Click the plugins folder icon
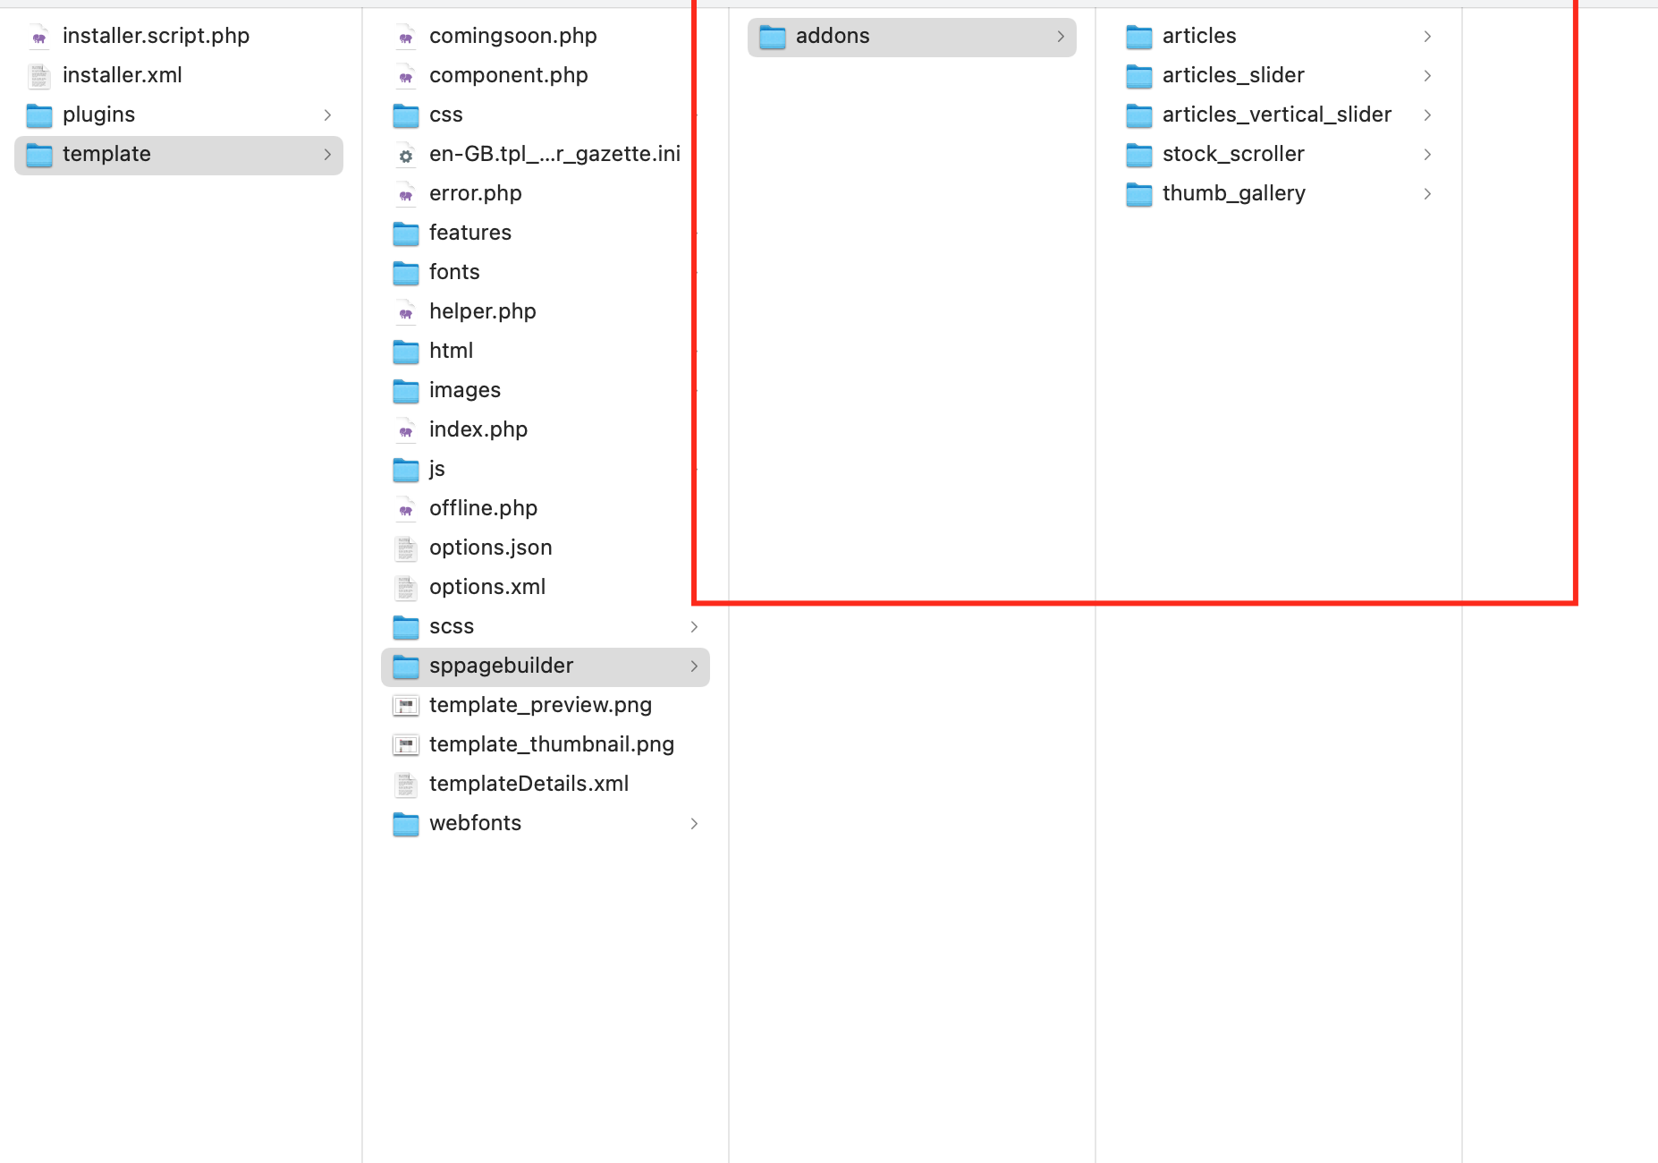 click(x=38, y=115)
